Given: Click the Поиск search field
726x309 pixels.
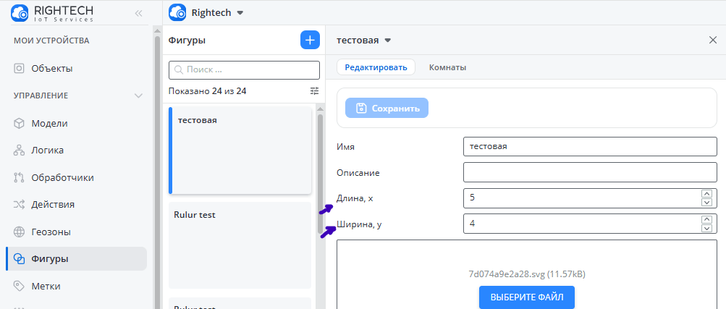Looking at the screenshot, I should (x=244, y=70).
